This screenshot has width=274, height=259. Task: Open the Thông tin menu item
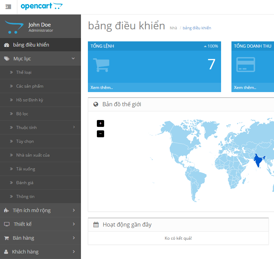tap(40, 196)
